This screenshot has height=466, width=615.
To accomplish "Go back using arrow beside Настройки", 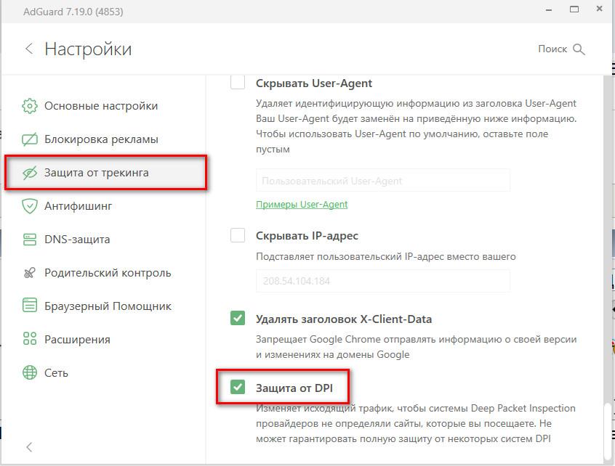I will [x=29, y=49].
